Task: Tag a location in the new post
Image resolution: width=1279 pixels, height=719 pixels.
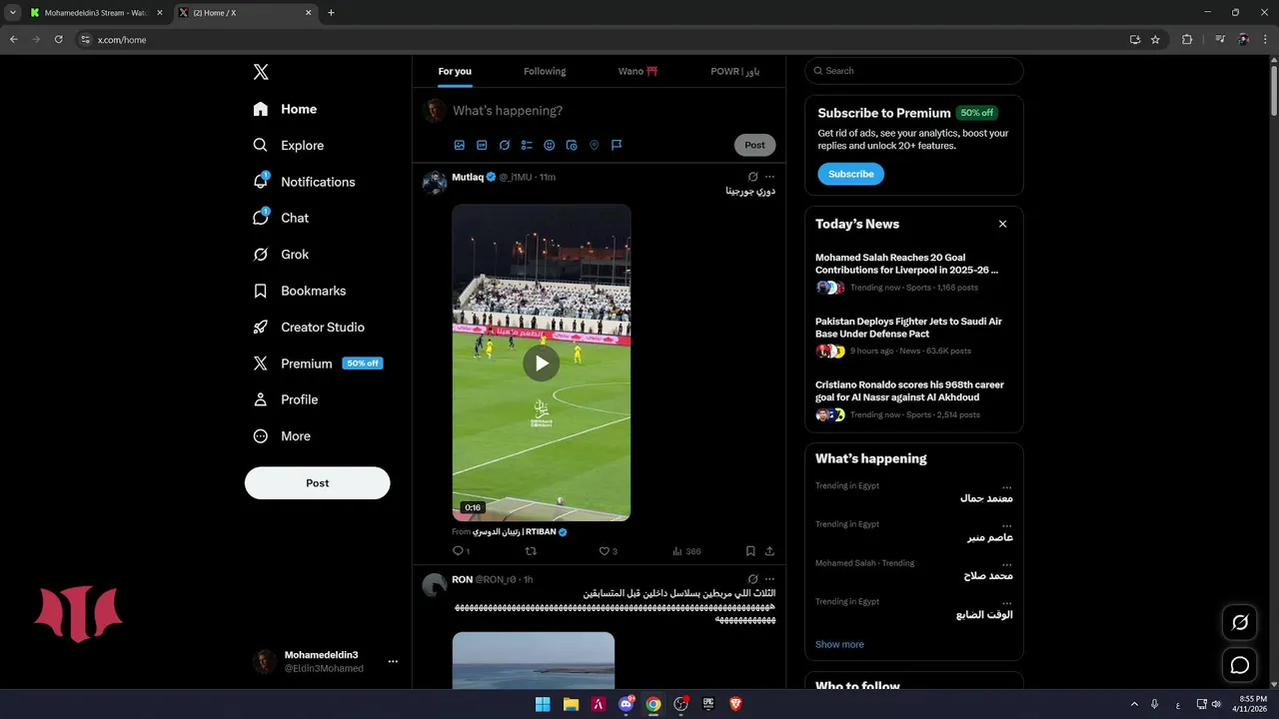Action: [x=595, y=145]
